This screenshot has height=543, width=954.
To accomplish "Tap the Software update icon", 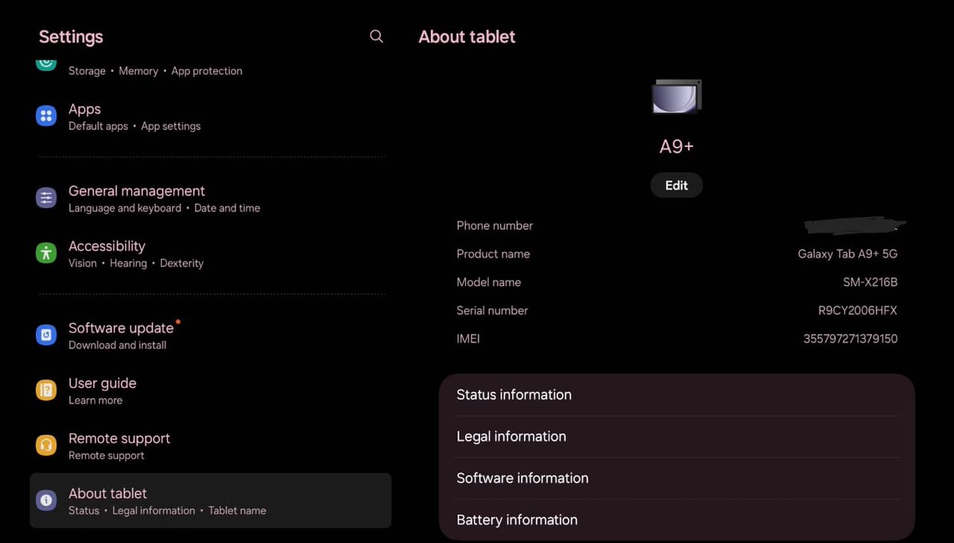I will point(46,335).
